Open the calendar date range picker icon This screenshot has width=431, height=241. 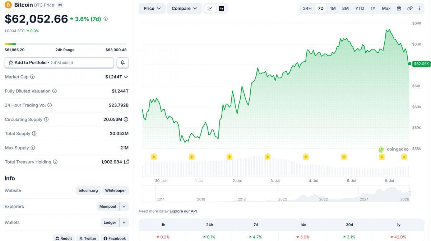click(x=399, y=8)
